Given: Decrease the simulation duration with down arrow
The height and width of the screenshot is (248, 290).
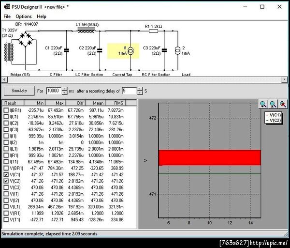Looking at the screenshot, I should (x=64, y=93).
